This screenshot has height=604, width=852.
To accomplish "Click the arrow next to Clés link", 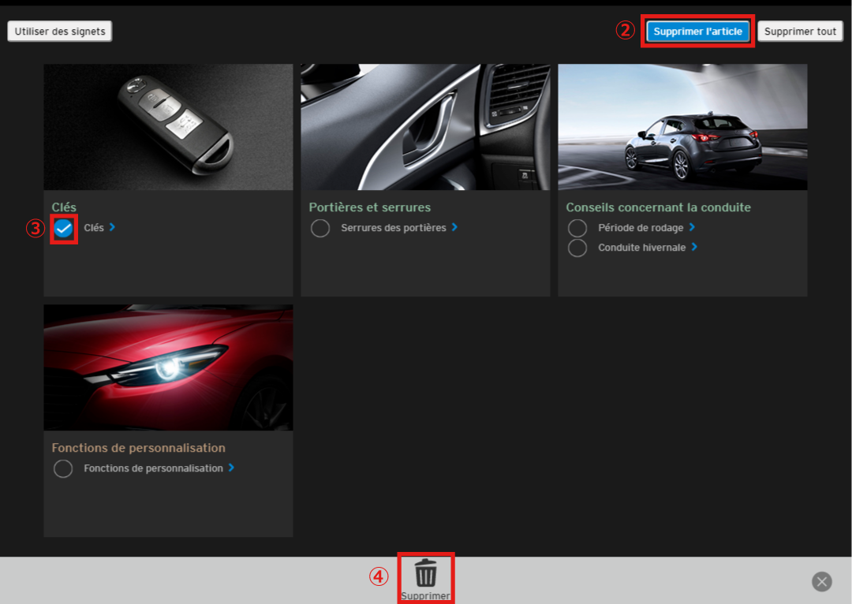I will tap(112, 227).
